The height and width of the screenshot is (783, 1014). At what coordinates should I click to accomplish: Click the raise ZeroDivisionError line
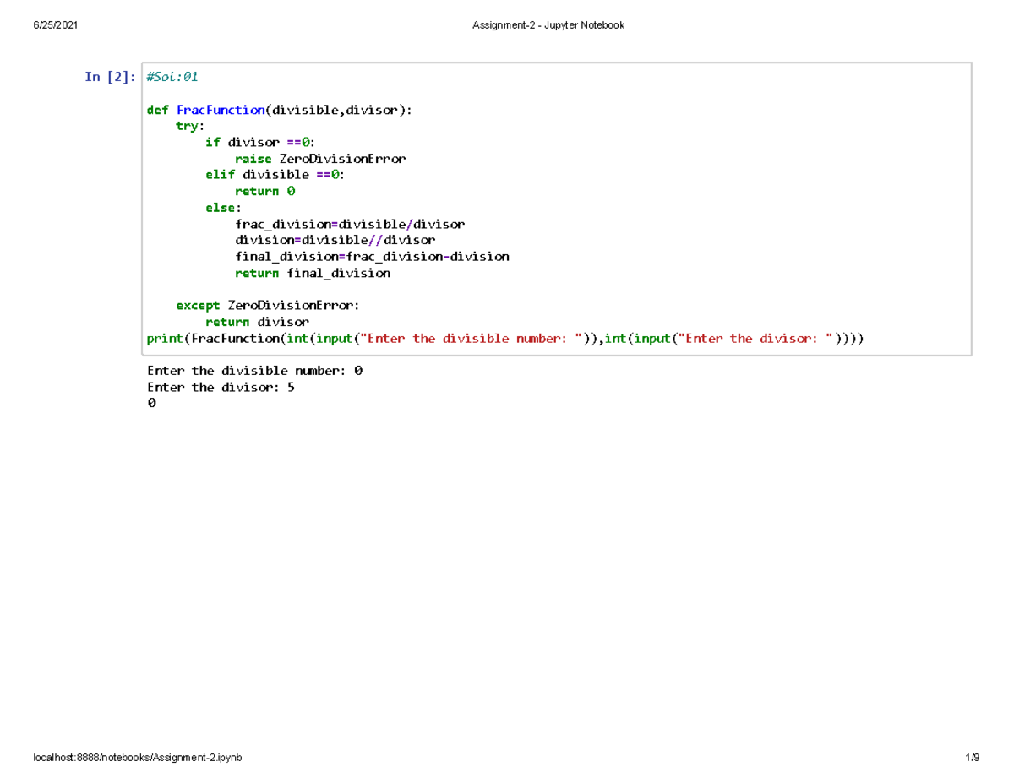[319, 158]
